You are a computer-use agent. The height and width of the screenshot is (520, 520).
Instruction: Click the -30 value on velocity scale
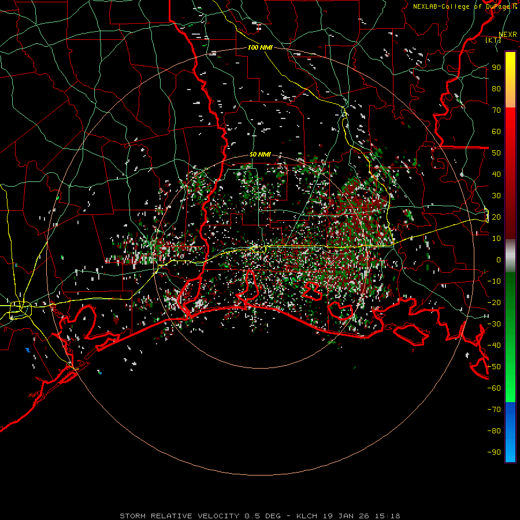[x=494, y=324]
